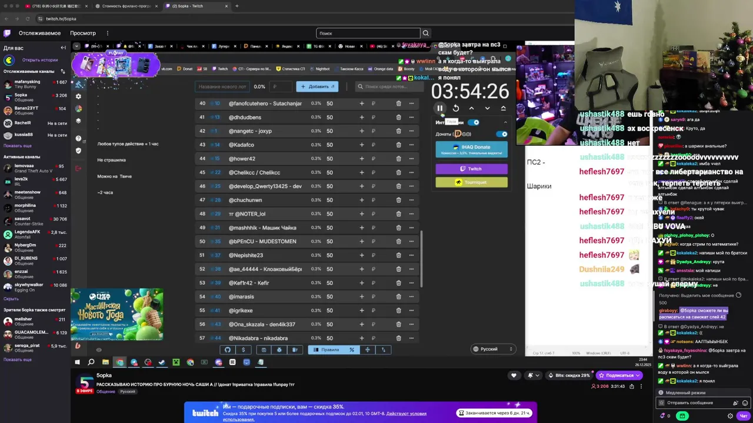Collapse the left sidebar arrow icon
Screen dimensions: 753x423
tap(63, 48)
